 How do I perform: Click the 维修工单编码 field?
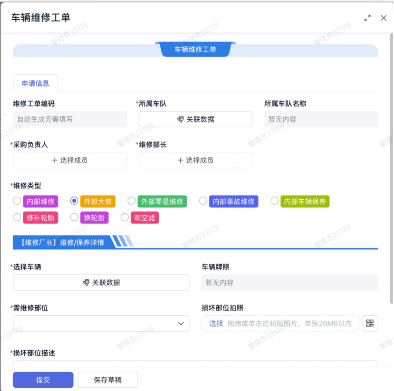pyautogui.click(x=70, y=119)
